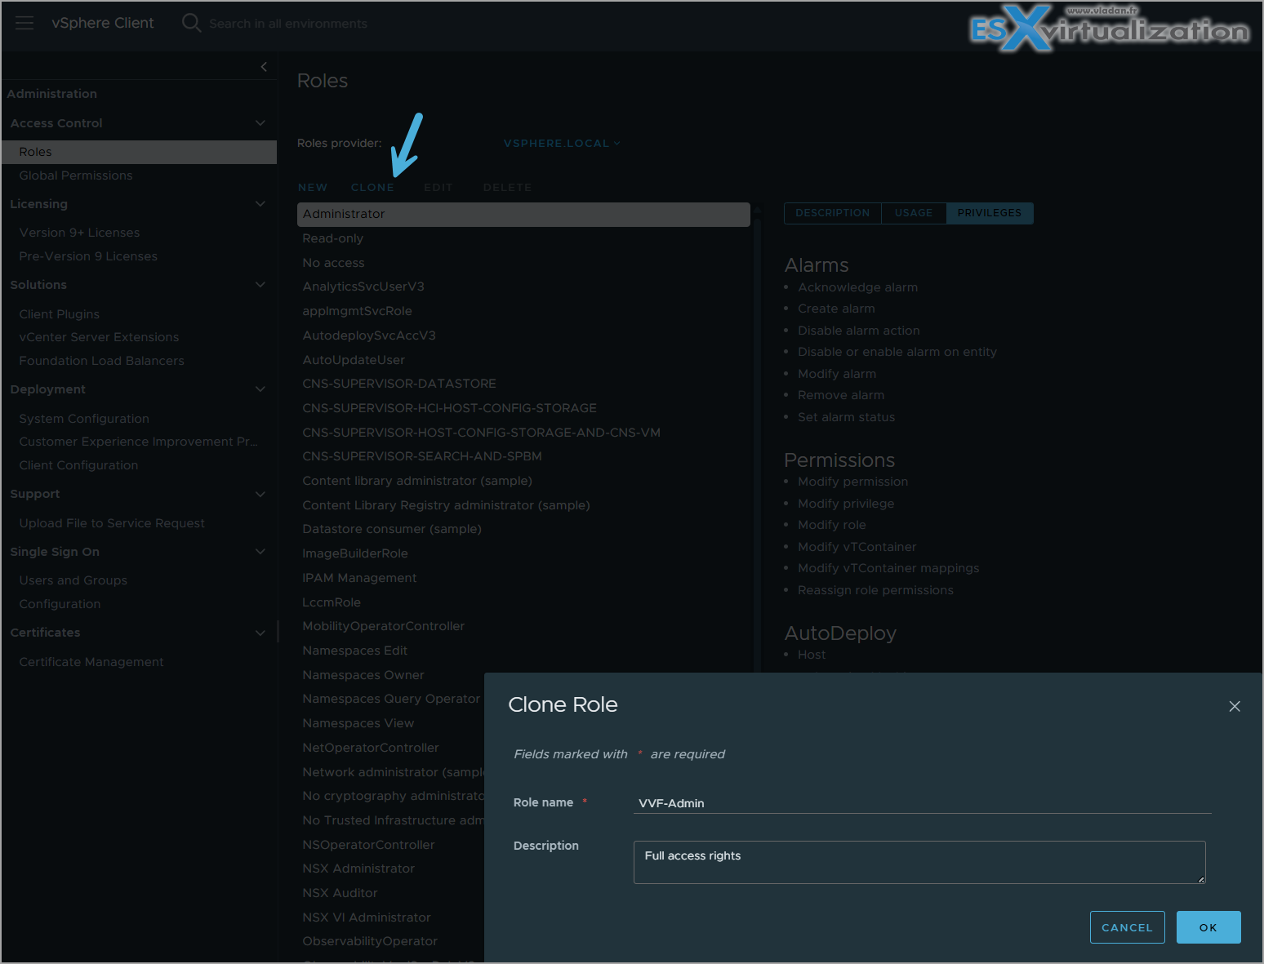1264x964 pixels.
Task: Open Pre-Version 9 Licenses
Action: coord(88,256)
